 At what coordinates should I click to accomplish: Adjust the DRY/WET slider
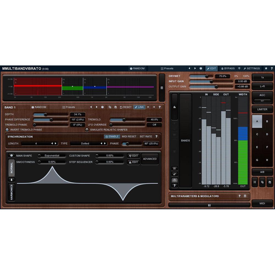pyautogui.click(x=207, y=76)
